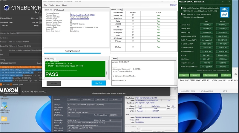Toggle the IMC enable checkbox
The image size is (239, 133).
(133, 27)
